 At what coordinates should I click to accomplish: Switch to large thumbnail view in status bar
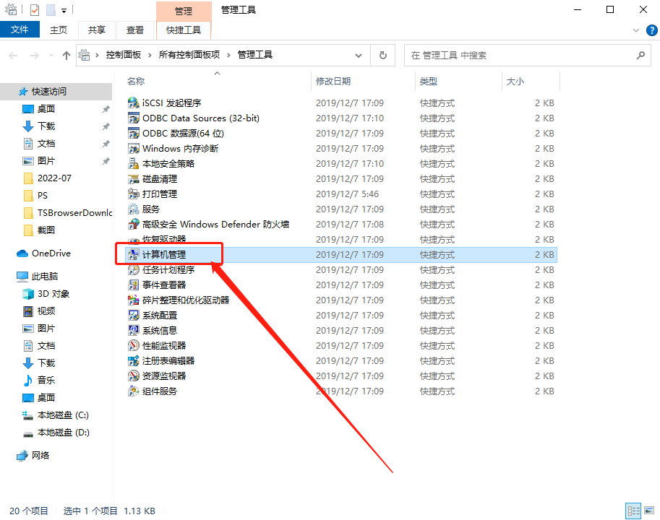648,511
